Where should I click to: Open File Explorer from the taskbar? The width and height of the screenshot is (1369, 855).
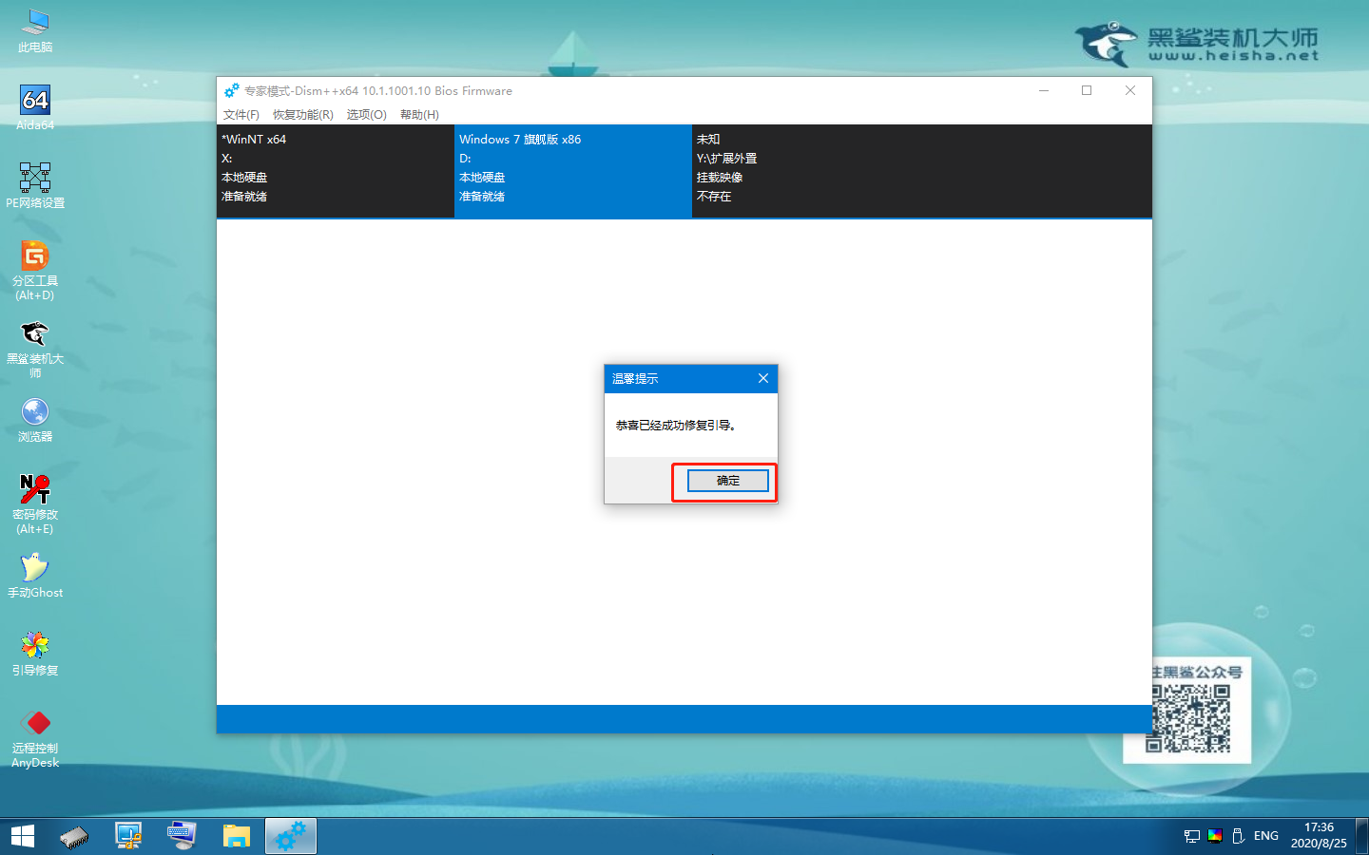coord(236,836)
